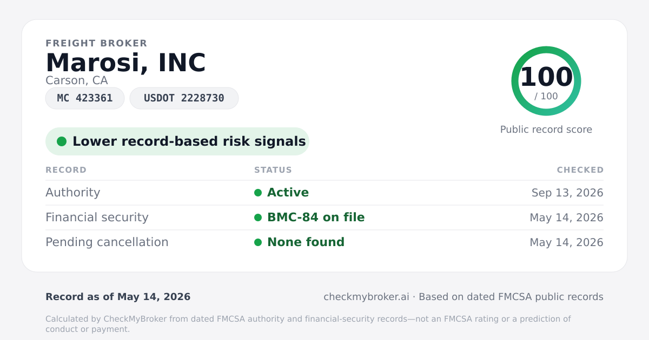Click the green dot in risk signals badge
This screenshot has width=649, height=340.
tap(62, 141)
